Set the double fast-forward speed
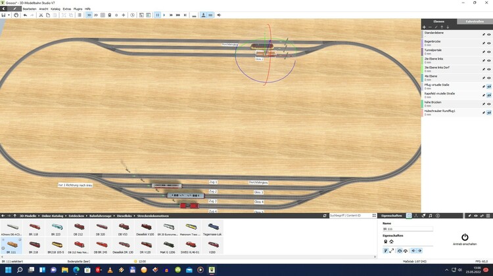493x276 pixels. [x=171, y=15]
